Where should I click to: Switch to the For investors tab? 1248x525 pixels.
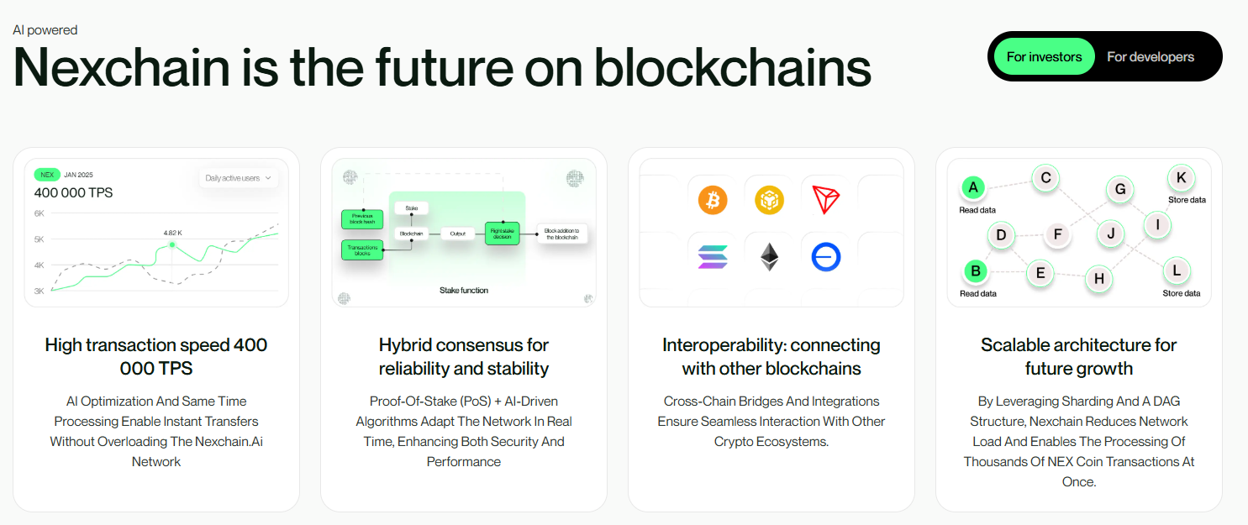coord(1043,56)
